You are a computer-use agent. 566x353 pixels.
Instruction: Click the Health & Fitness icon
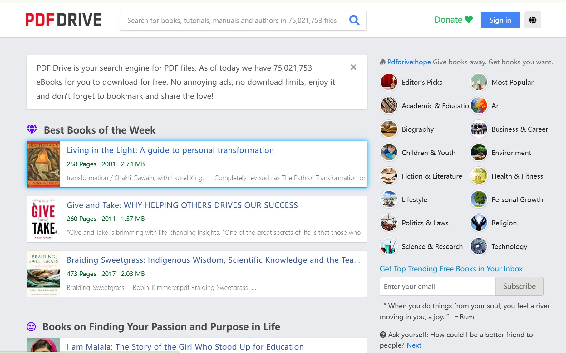[479, 176]
